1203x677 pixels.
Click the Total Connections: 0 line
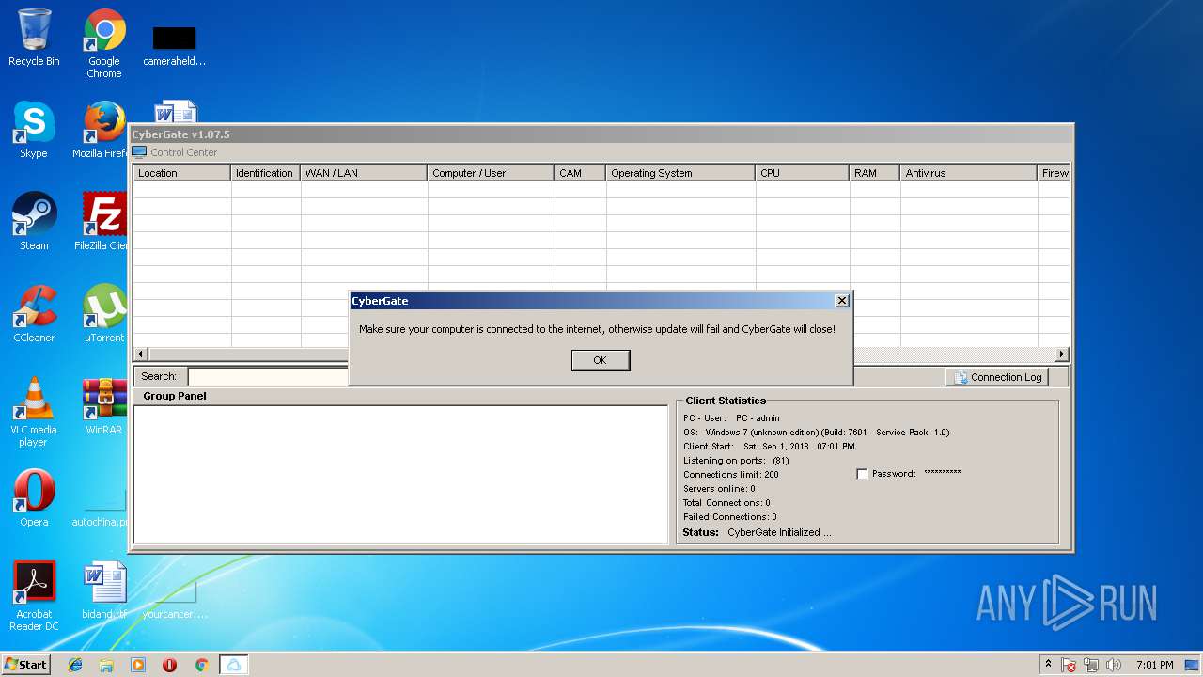point(726,503)
